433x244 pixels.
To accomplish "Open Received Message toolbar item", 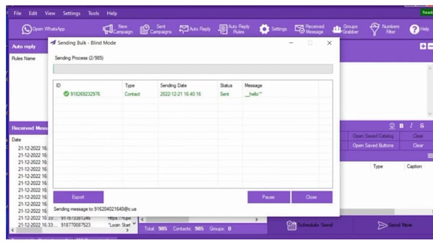I will 309,29.
